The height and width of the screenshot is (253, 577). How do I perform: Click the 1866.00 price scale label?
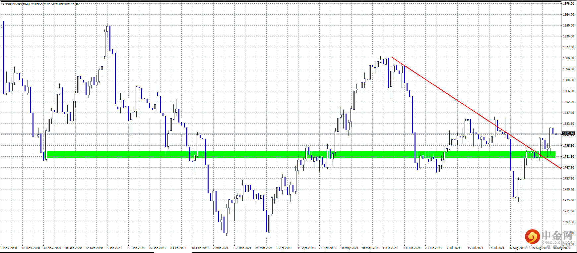coord(568,91)
